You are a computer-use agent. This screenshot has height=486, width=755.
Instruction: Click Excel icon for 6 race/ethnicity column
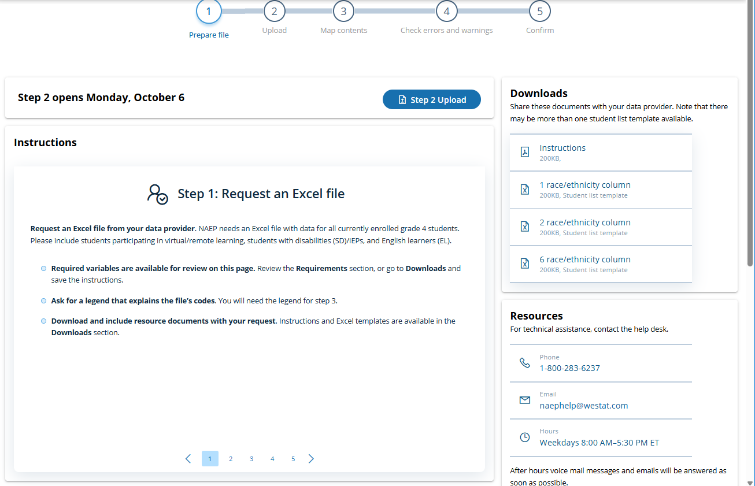(x=525, y=264)
